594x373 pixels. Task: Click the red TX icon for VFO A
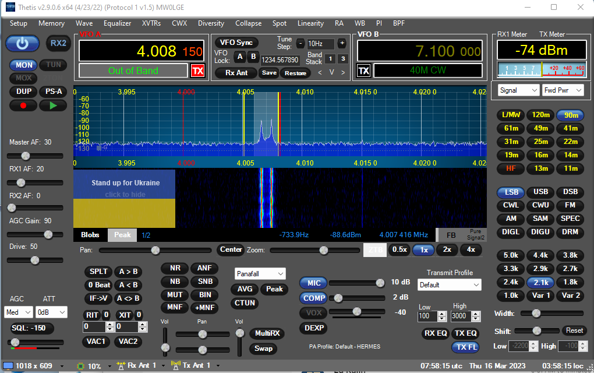(x=198, y=71)
